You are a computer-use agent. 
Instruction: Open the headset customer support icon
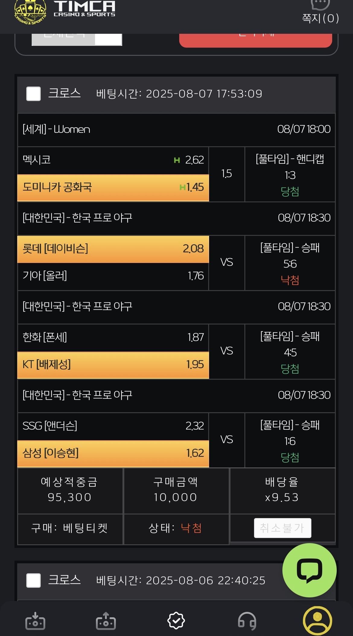(247, 621)
